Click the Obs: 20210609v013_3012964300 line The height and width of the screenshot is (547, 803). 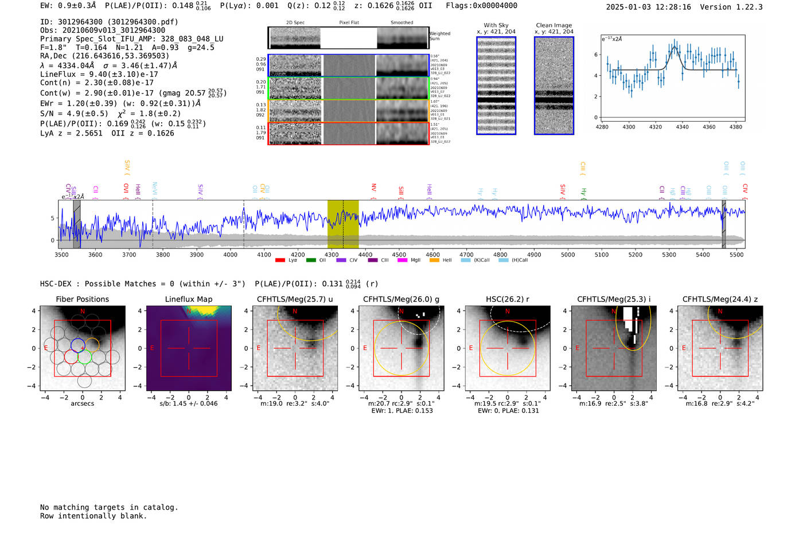click(103, 30)
